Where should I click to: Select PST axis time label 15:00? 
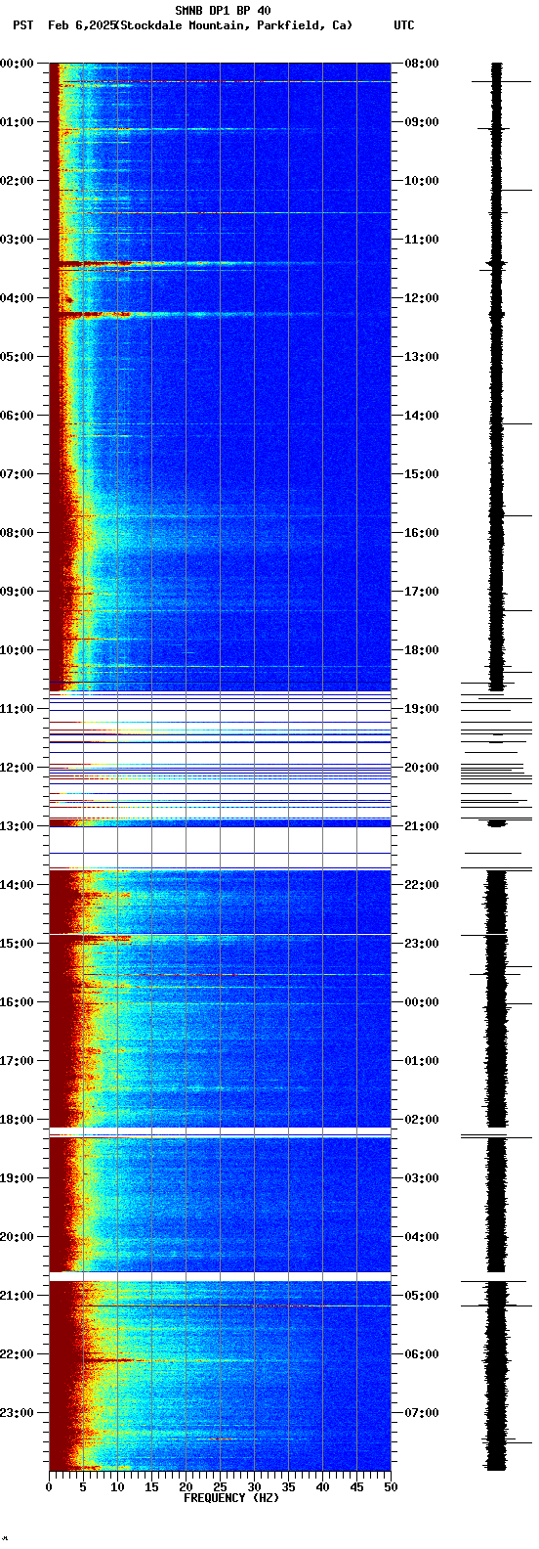(x=18, y=944)
